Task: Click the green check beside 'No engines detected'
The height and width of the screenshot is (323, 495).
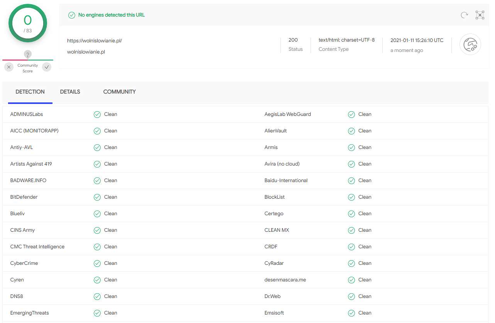Action: tap(72, 15)
